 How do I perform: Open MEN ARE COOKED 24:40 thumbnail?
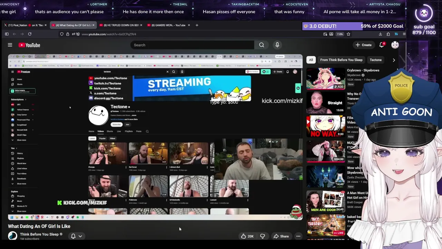pyautogui.click(x=326, y=201)
